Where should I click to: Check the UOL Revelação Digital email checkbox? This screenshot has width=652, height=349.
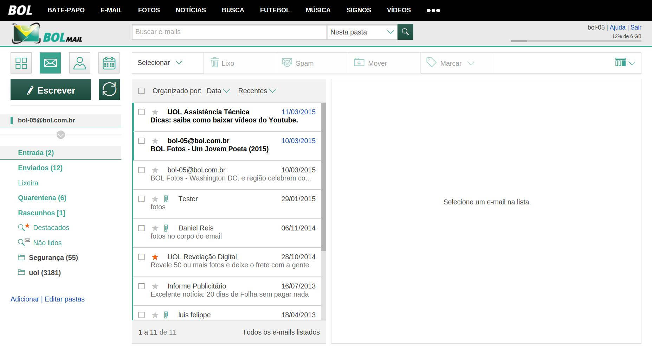(142, 257)
